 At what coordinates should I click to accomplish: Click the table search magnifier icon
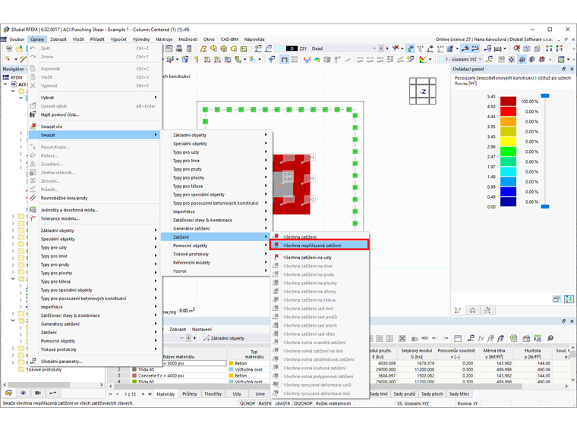tap(550, 338)
